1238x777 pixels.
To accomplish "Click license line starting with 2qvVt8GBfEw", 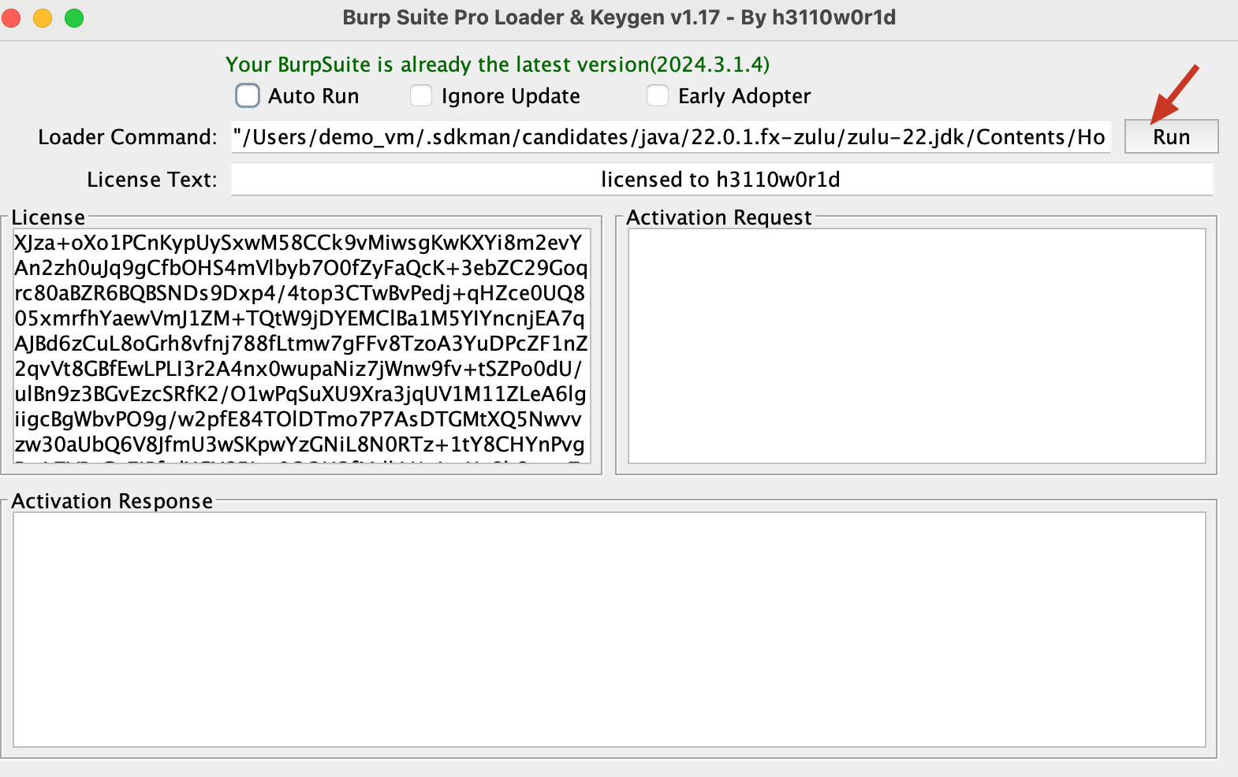I will [298, 369].
